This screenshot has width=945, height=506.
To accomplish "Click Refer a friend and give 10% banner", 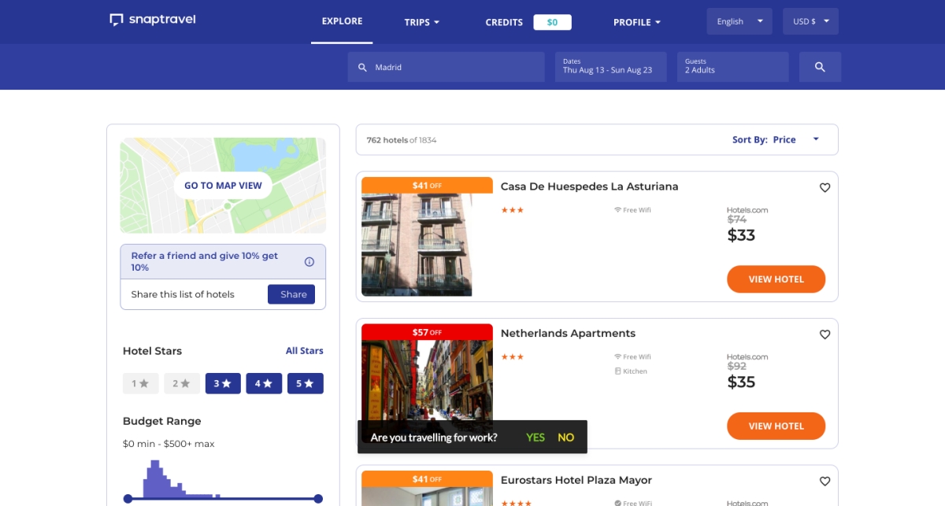I will coord(223,261).
